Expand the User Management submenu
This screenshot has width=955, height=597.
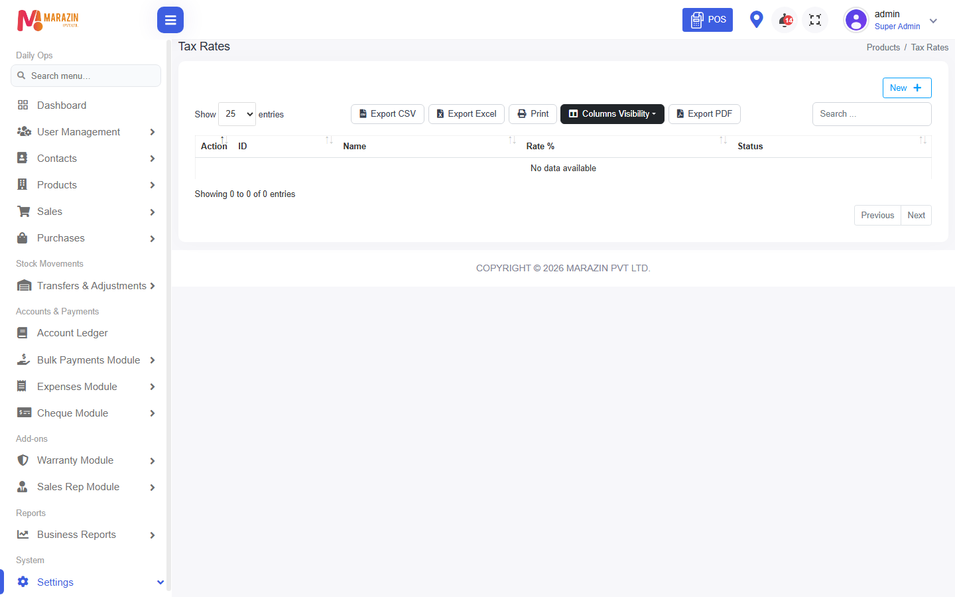pyautogui.click(x=86, y=132)
